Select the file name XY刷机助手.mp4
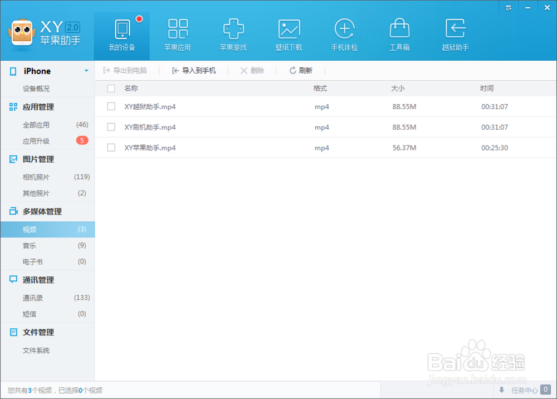 (150, 127)
